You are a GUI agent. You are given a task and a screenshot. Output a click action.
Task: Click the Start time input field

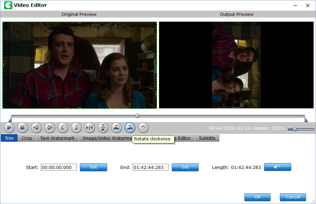coord(59,167)
